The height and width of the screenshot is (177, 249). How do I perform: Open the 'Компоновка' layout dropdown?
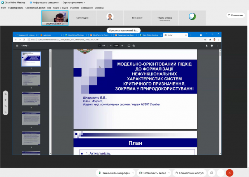coord(235,15)
